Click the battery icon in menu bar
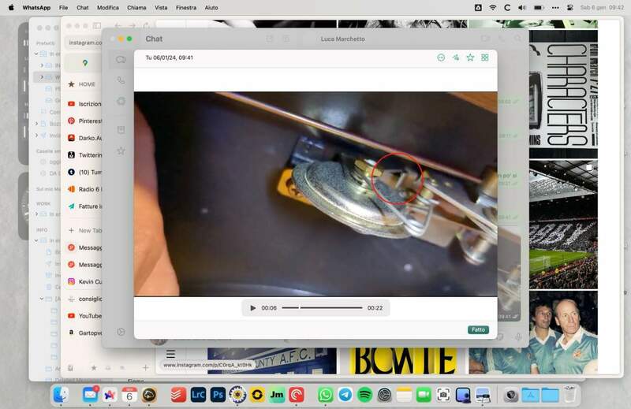 (539, 8)
